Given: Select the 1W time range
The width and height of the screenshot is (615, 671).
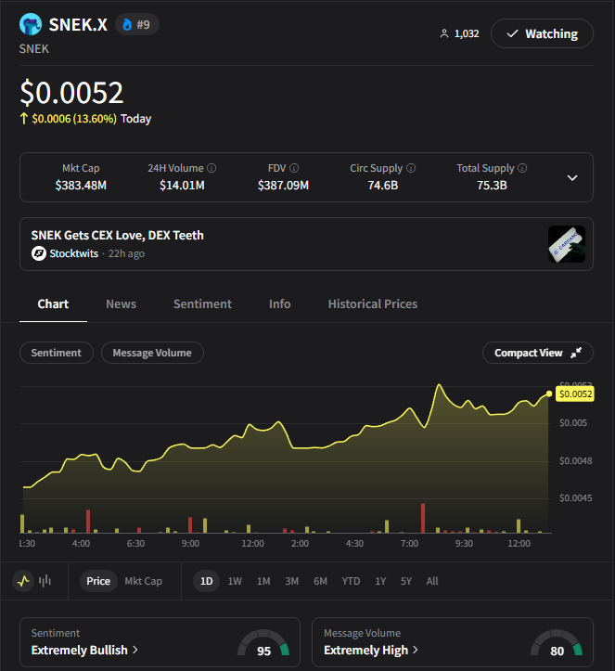Looking at the screenshot, I should coord(235,581).
